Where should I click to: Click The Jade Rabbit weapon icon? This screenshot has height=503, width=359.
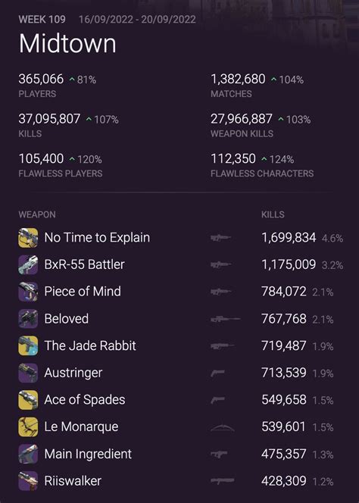pyautogui.click(x=28, y=345)
